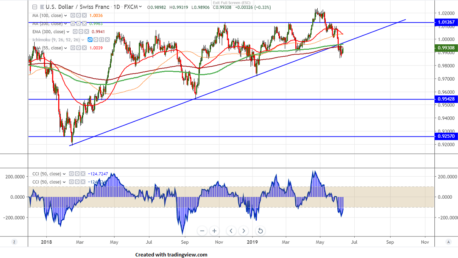Open settings for EMA (300, close) indicator
Viewport: 458px width, 258px height.
(81, 32)
